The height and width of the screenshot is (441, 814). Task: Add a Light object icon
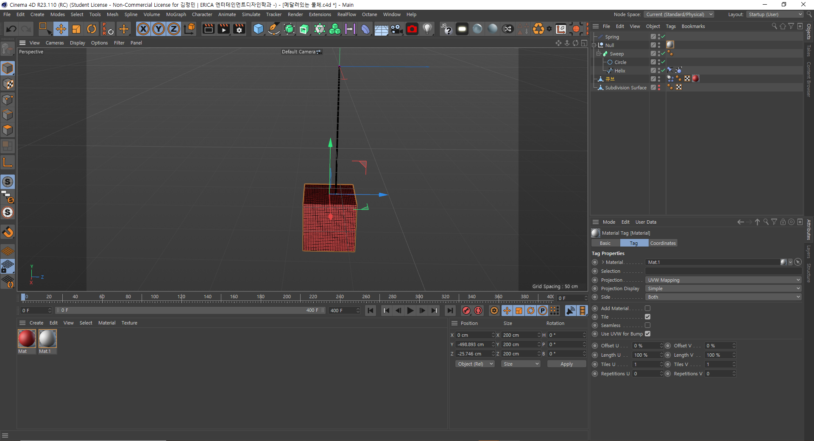pyautogui.click(x=427, y=29)
